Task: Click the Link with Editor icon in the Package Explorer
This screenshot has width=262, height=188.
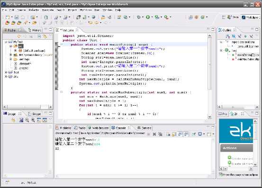Action: pos(45,36)
